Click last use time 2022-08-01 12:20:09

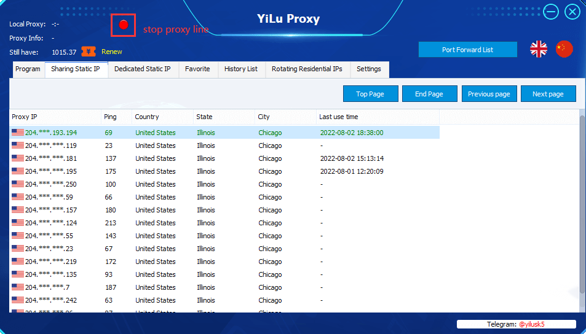352,171
